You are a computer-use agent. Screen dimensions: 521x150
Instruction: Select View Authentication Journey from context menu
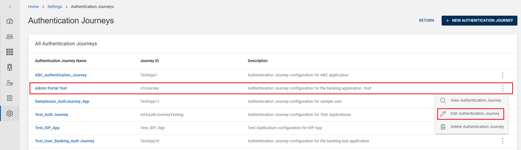pos(476,101)
